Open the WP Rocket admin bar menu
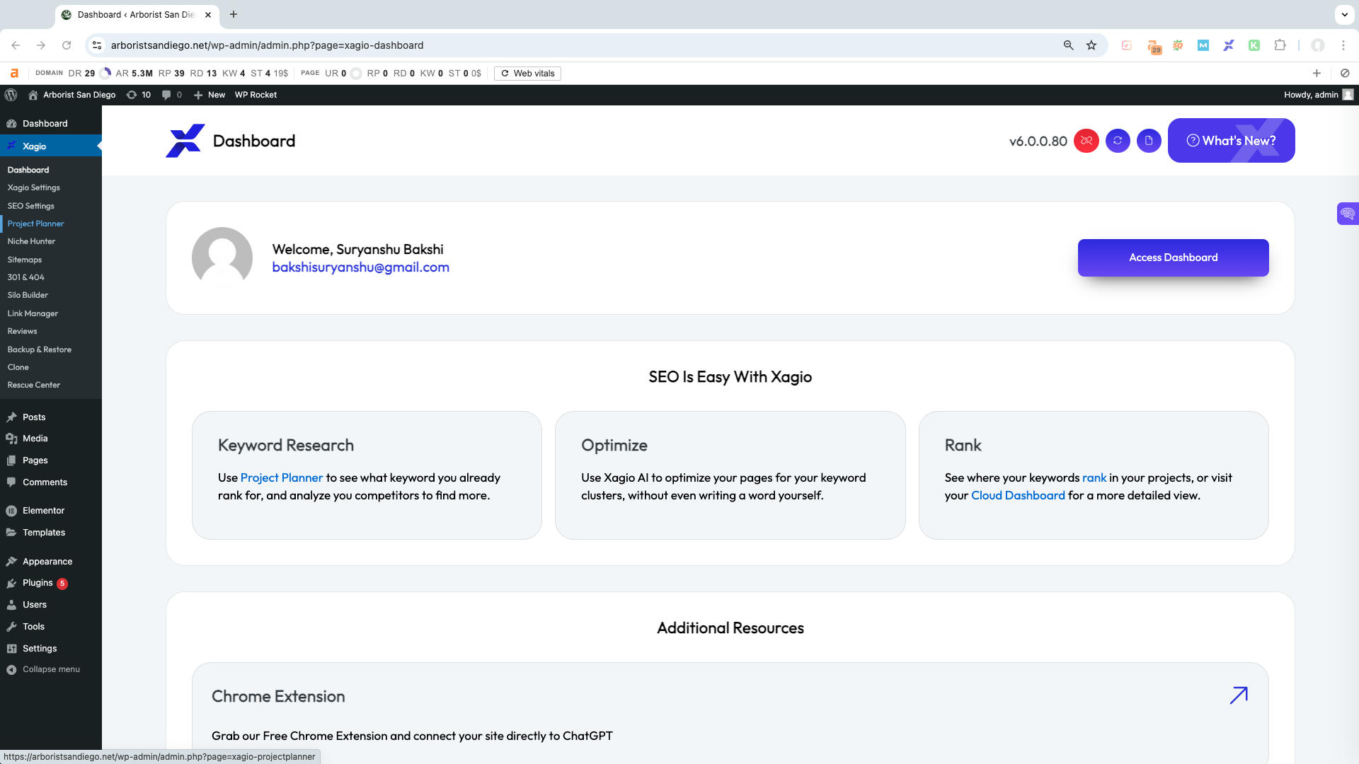Viewport: 1359px width, 764px height. (256, 95)
